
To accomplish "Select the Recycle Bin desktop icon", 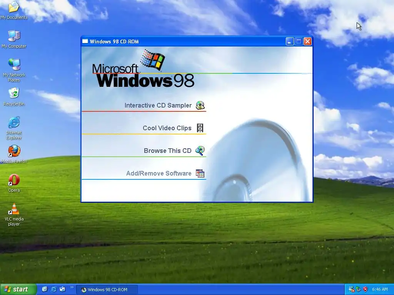I will click(x=14, y=97).
